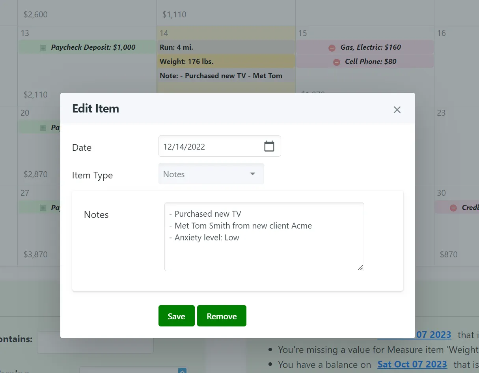This screenshot has width=479, height=373.
Task: Grab the Notes textarea resize handle
Action: point(360,268)
